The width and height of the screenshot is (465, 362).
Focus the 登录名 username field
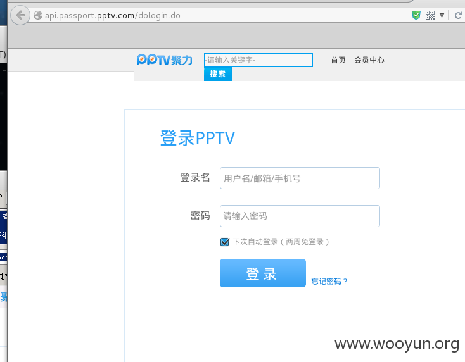pyautogui.click(x=300, y=178)
